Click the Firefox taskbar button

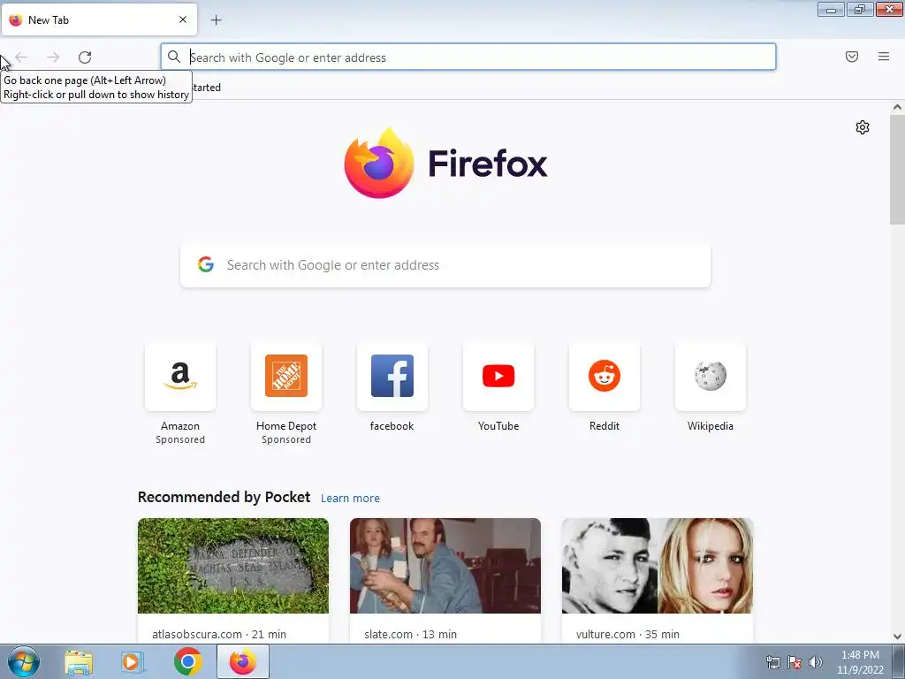pos(243,661)
